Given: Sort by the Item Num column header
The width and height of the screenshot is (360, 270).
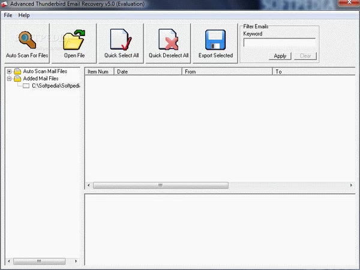Looking at the screenshot, I should (x=100, y=71).
